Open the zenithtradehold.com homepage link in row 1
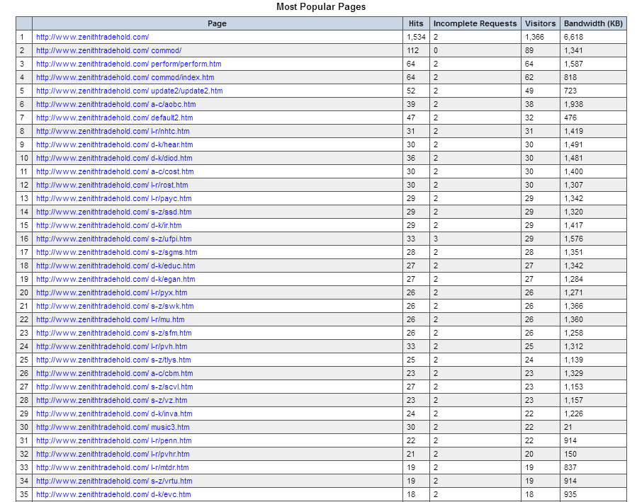 pos(93,37)
